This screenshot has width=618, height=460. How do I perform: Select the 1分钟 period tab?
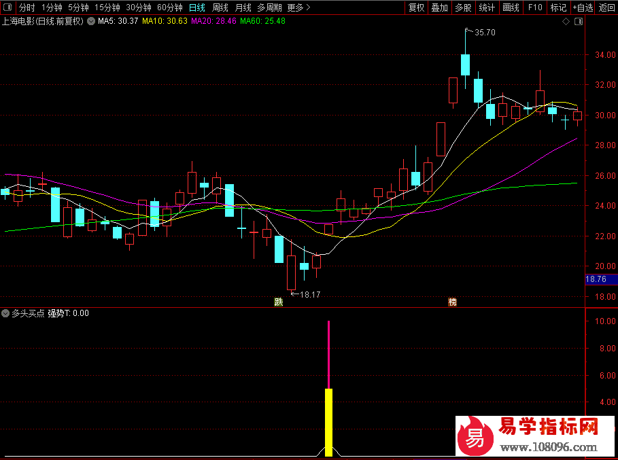click(x=52, y=7)
